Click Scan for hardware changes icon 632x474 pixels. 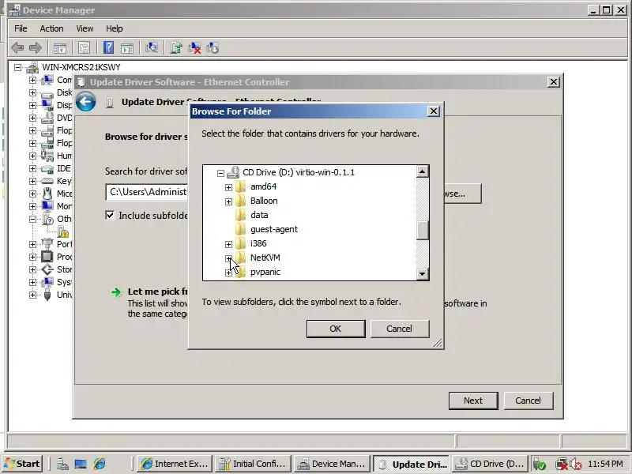152,48
